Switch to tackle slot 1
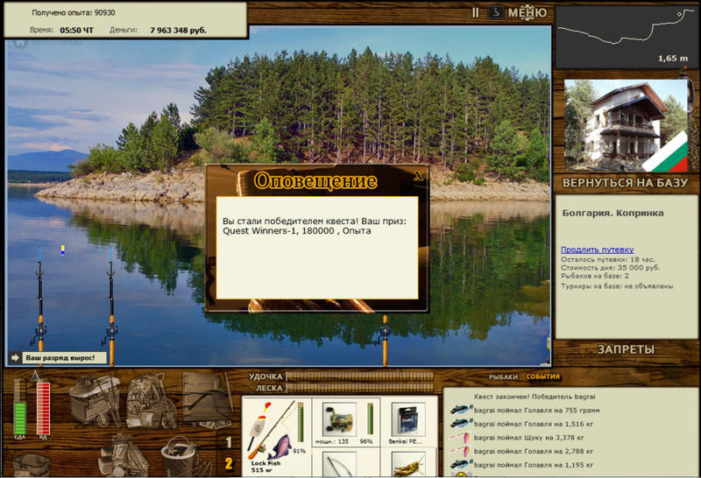 pyautogui.click(x=229, y=442)
